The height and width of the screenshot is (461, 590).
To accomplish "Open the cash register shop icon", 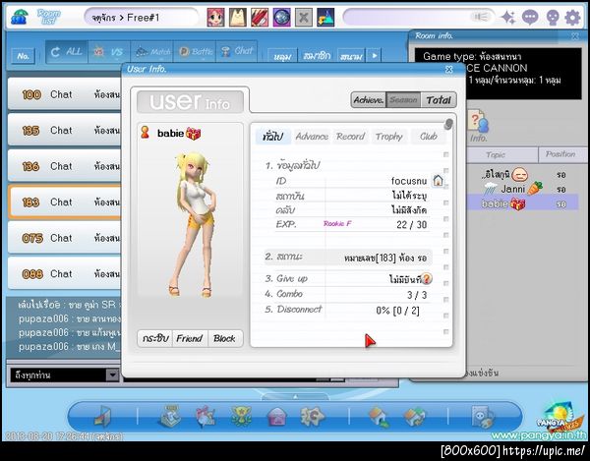I will pos(170,416).
